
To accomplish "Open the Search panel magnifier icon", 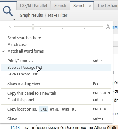I will [8, 11].
